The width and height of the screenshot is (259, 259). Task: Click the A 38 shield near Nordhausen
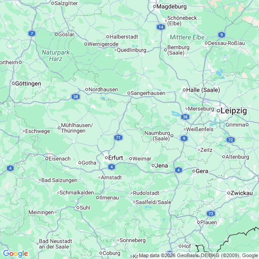point(76,97)
